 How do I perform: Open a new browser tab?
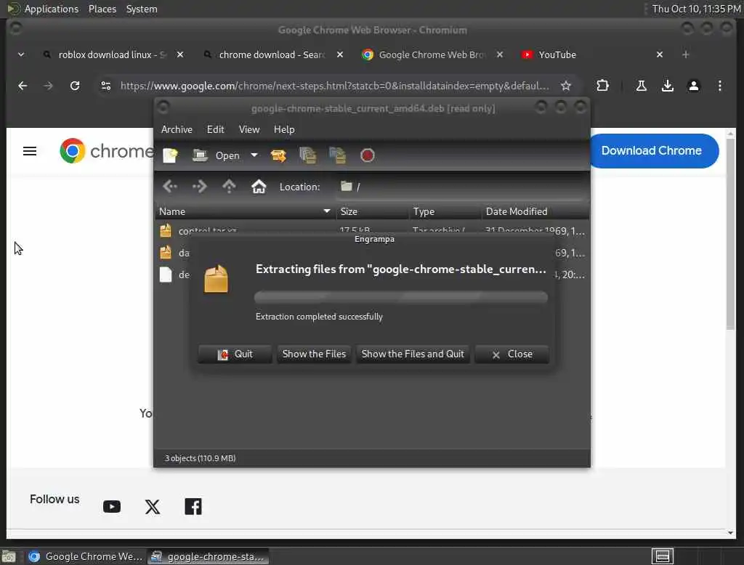685,55
